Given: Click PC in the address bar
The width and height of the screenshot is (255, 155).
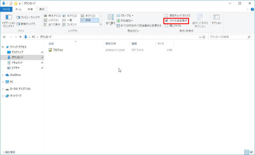Looking at the screenshot, I should 34,37.
